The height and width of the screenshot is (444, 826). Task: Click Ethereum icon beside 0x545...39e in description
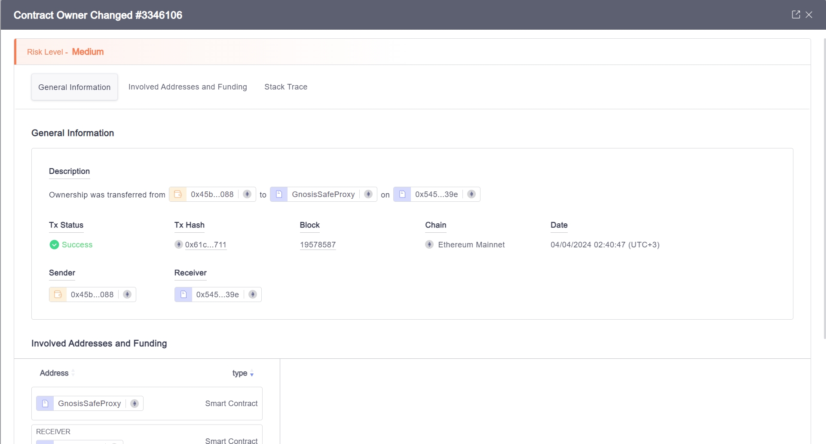(471, 194)
